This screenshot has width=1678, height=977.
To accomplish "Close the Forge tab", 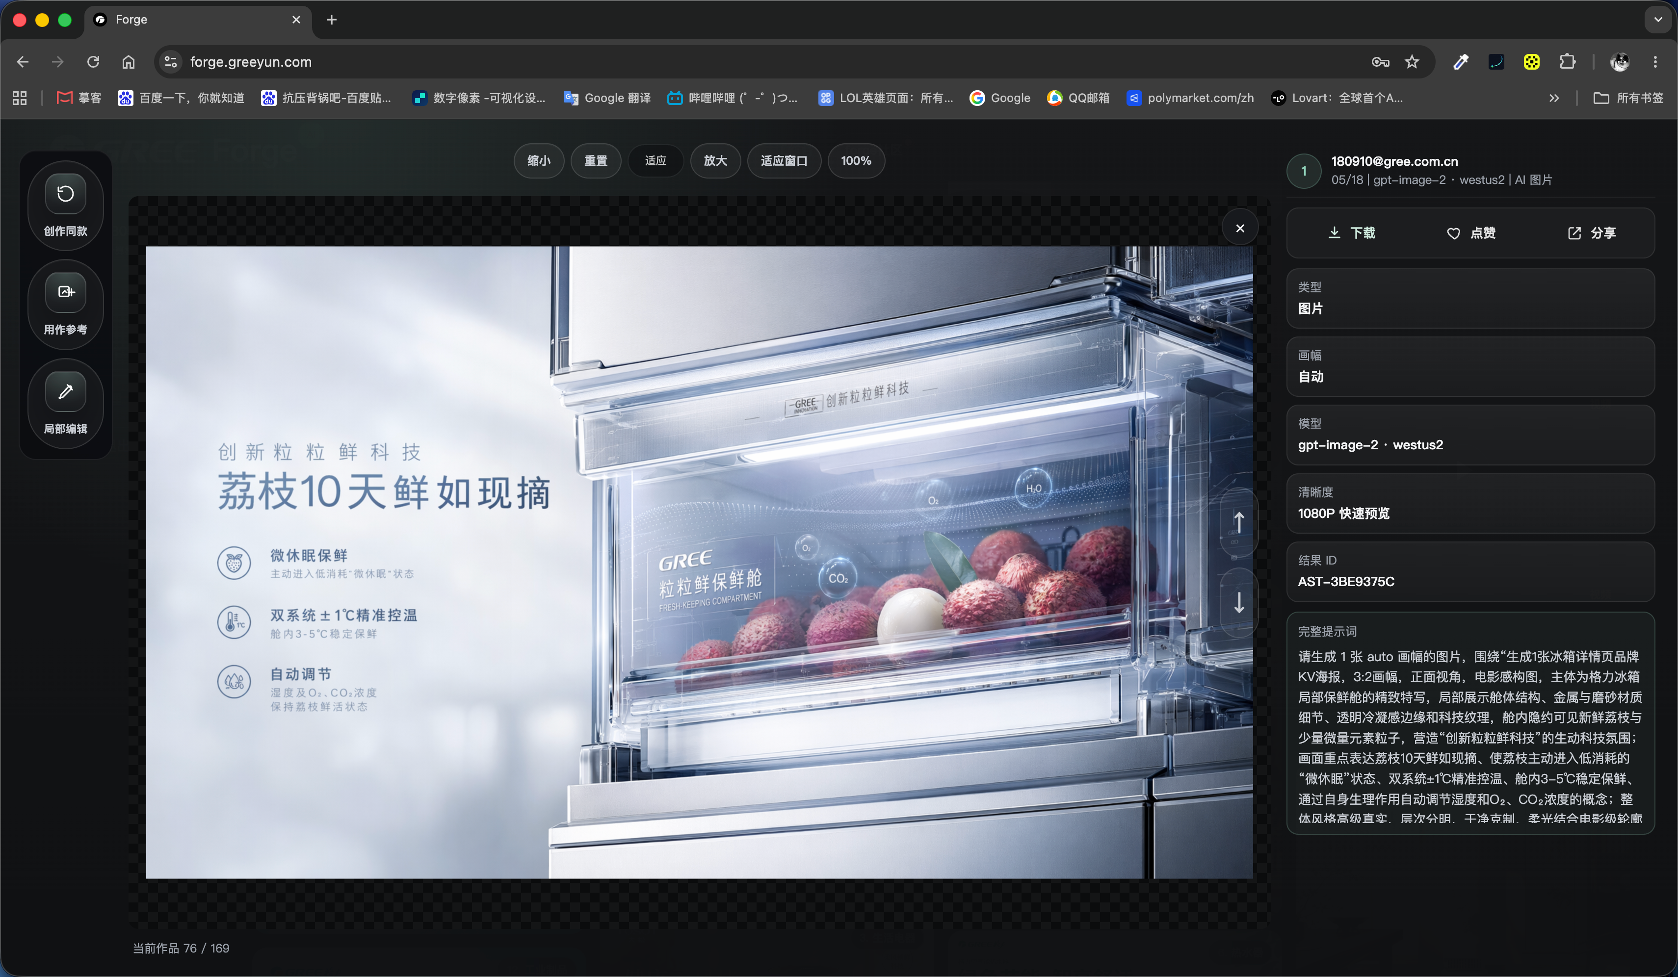I will [x=296, y=19].
